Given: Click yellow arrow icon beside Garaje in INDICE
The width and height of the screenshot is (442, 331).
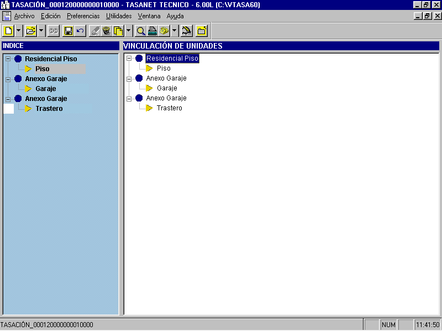Looking at the screenshot, I should 28,89.
